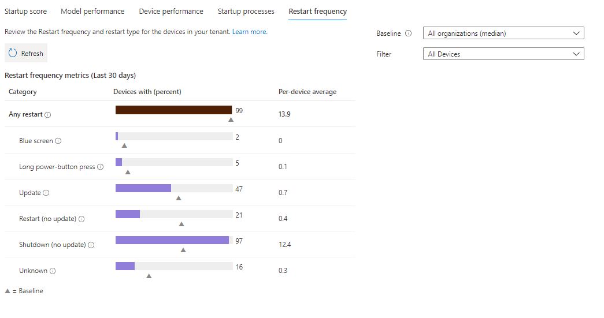Click the Baseline info icon
Viewport: 604px width, 318px height.
pyautogui.click(x=409, y=33)
